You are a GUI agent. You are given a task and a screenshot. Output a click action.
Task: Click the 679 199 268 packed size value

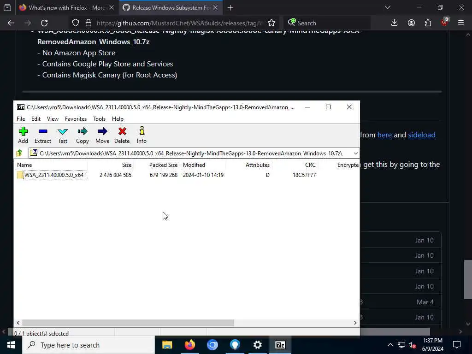click(x=164, y=175)
